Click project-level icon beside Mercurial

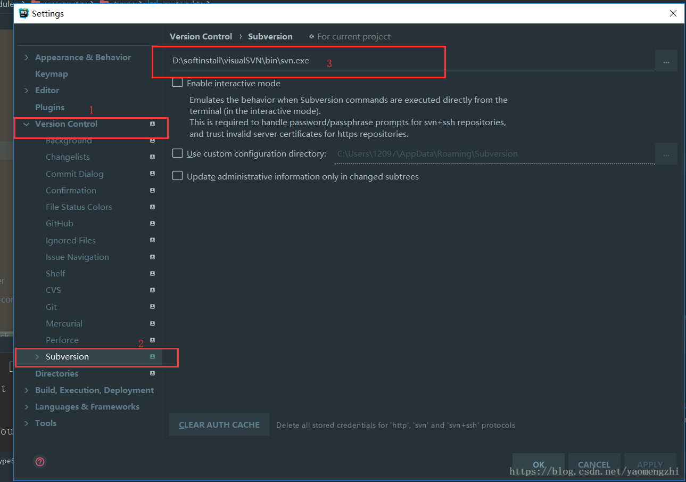152,323
